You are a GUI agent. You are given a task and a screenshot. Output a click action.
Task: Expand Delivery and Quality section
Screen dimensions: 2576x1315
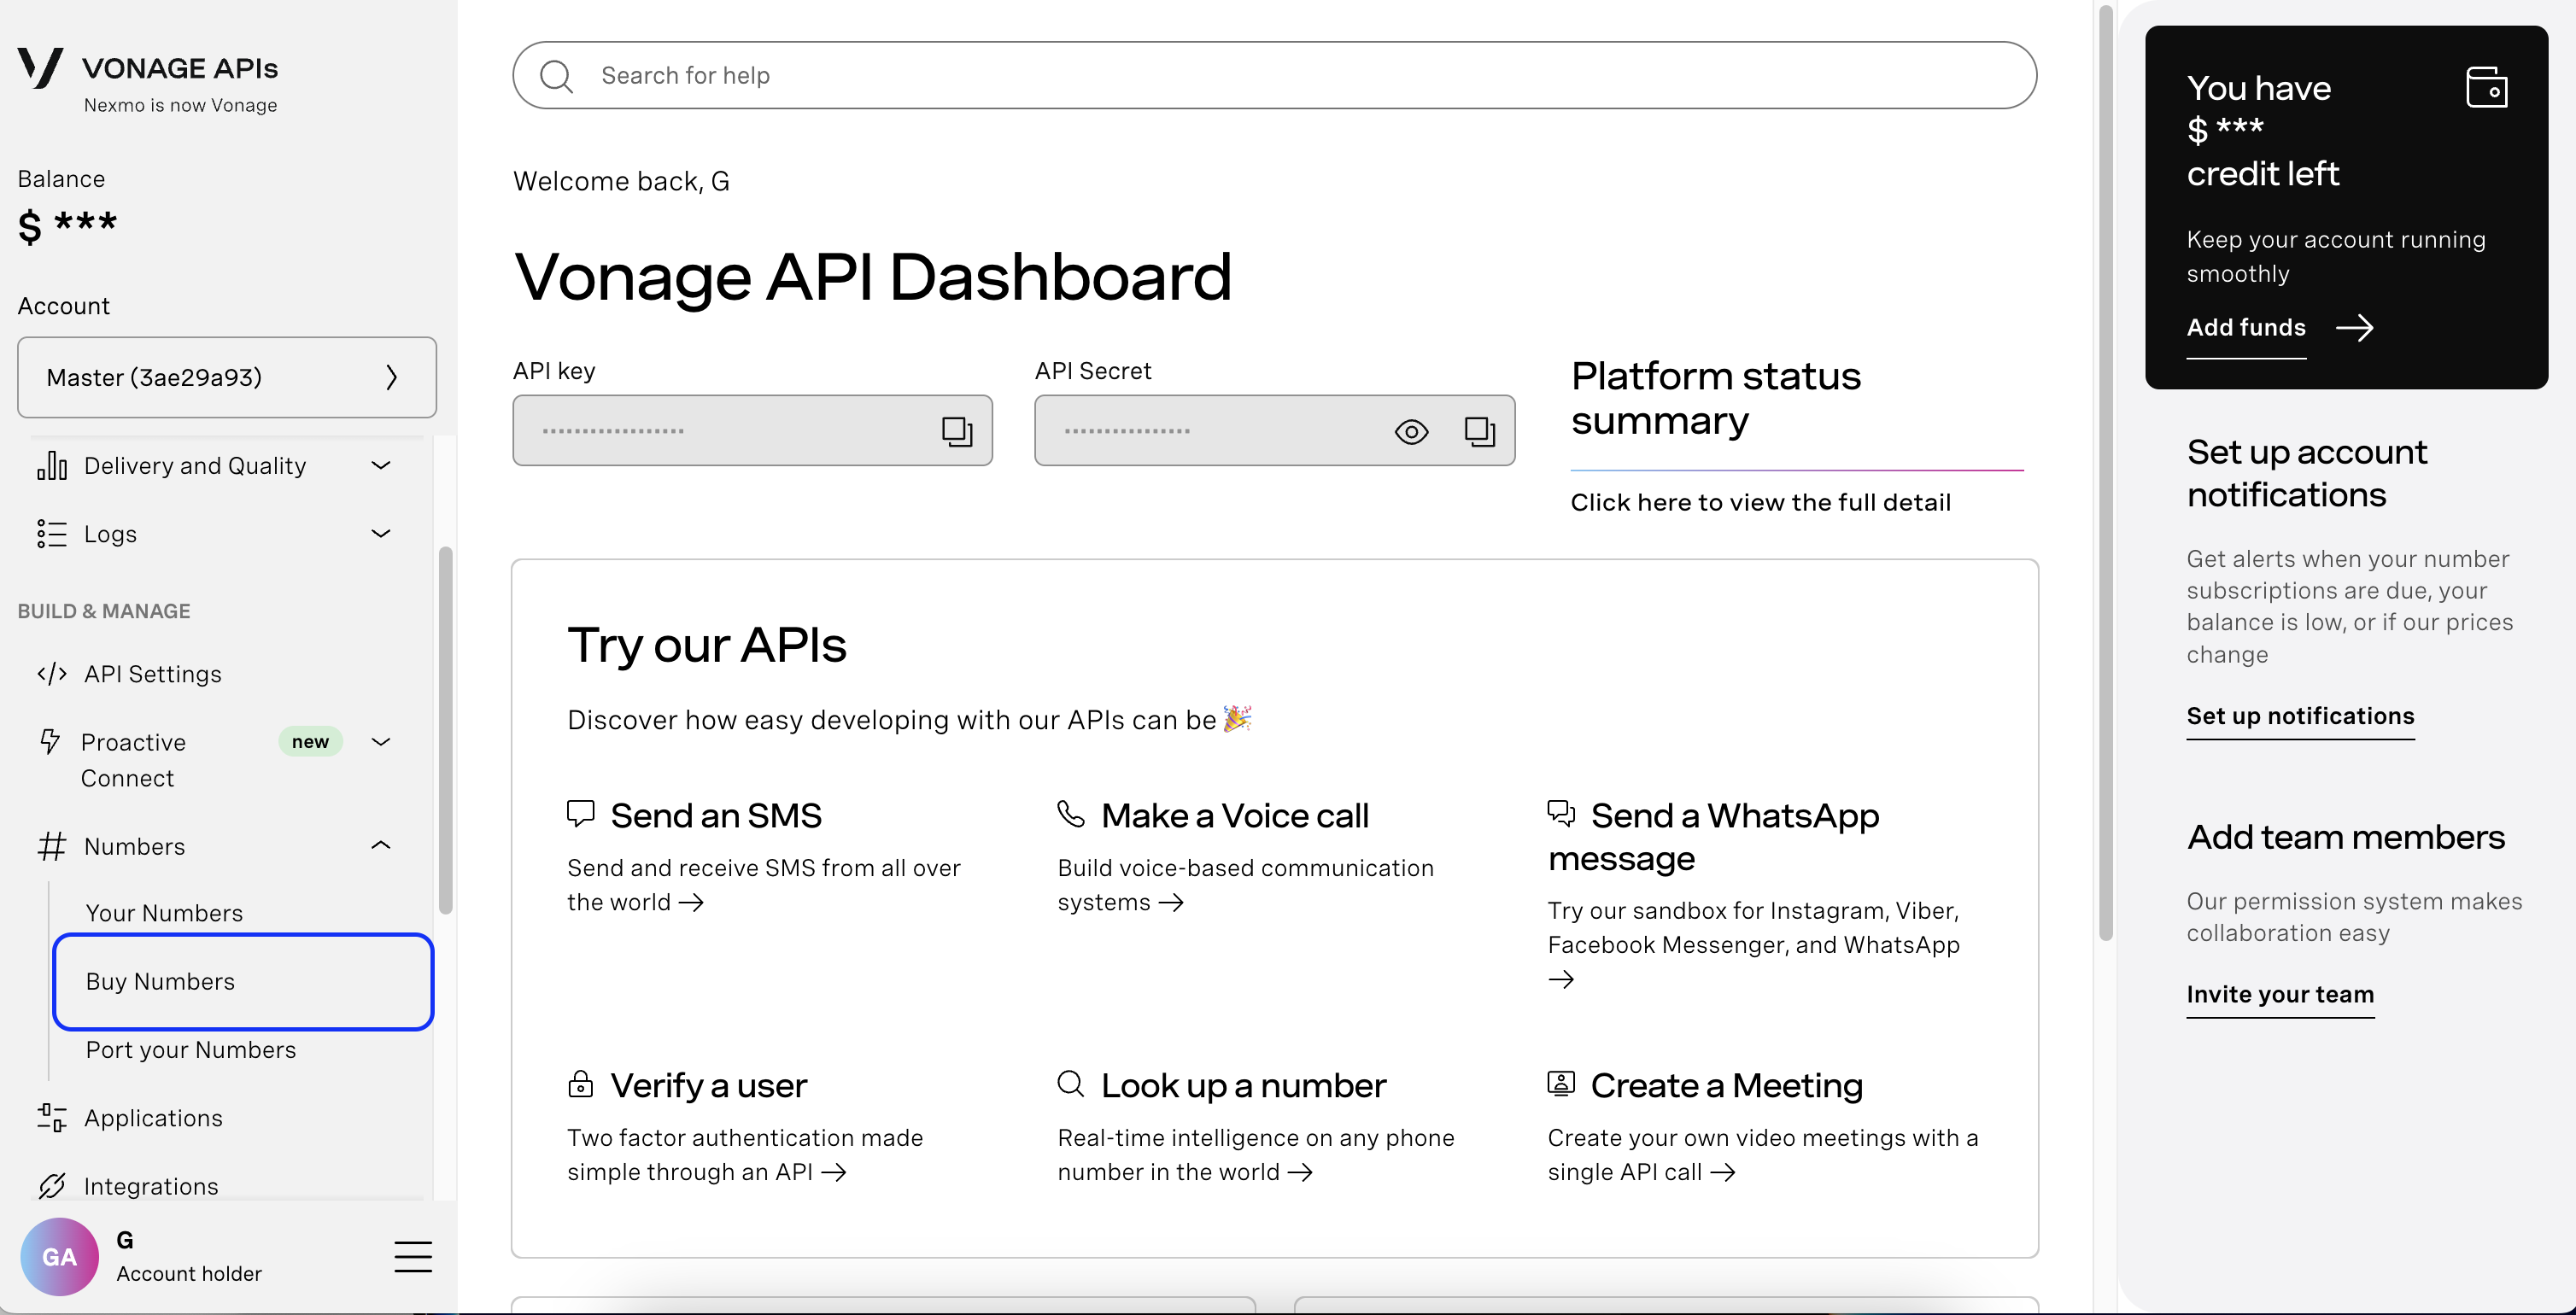click(380, 465)
